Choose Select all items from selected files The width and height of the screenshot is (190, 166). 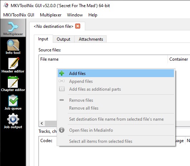click(116, 141)
